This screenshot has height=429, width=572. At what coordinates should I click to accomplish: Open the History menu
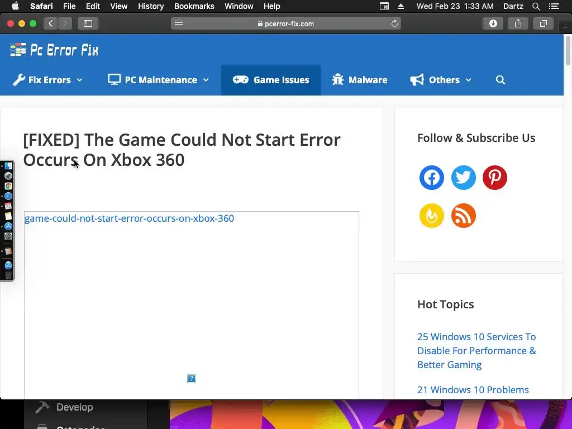[x=151, y=6]
